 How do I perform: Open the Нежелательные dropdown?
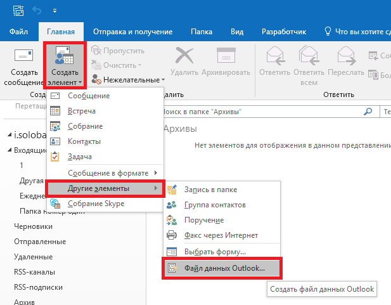pos(128,80)
